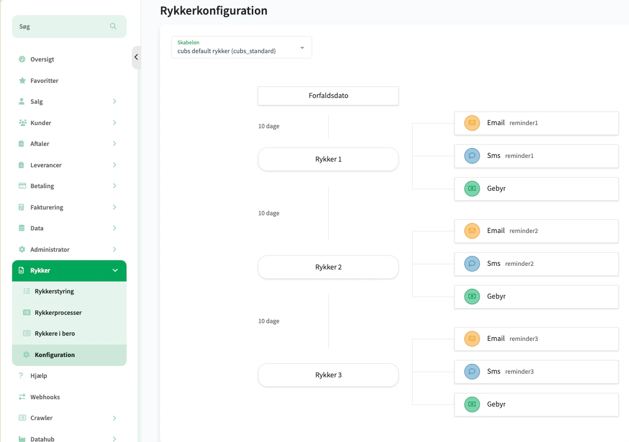Screen dimensions: 629x442
Task: Click the Hjælp question mark icon
Action: click(21, 376)
